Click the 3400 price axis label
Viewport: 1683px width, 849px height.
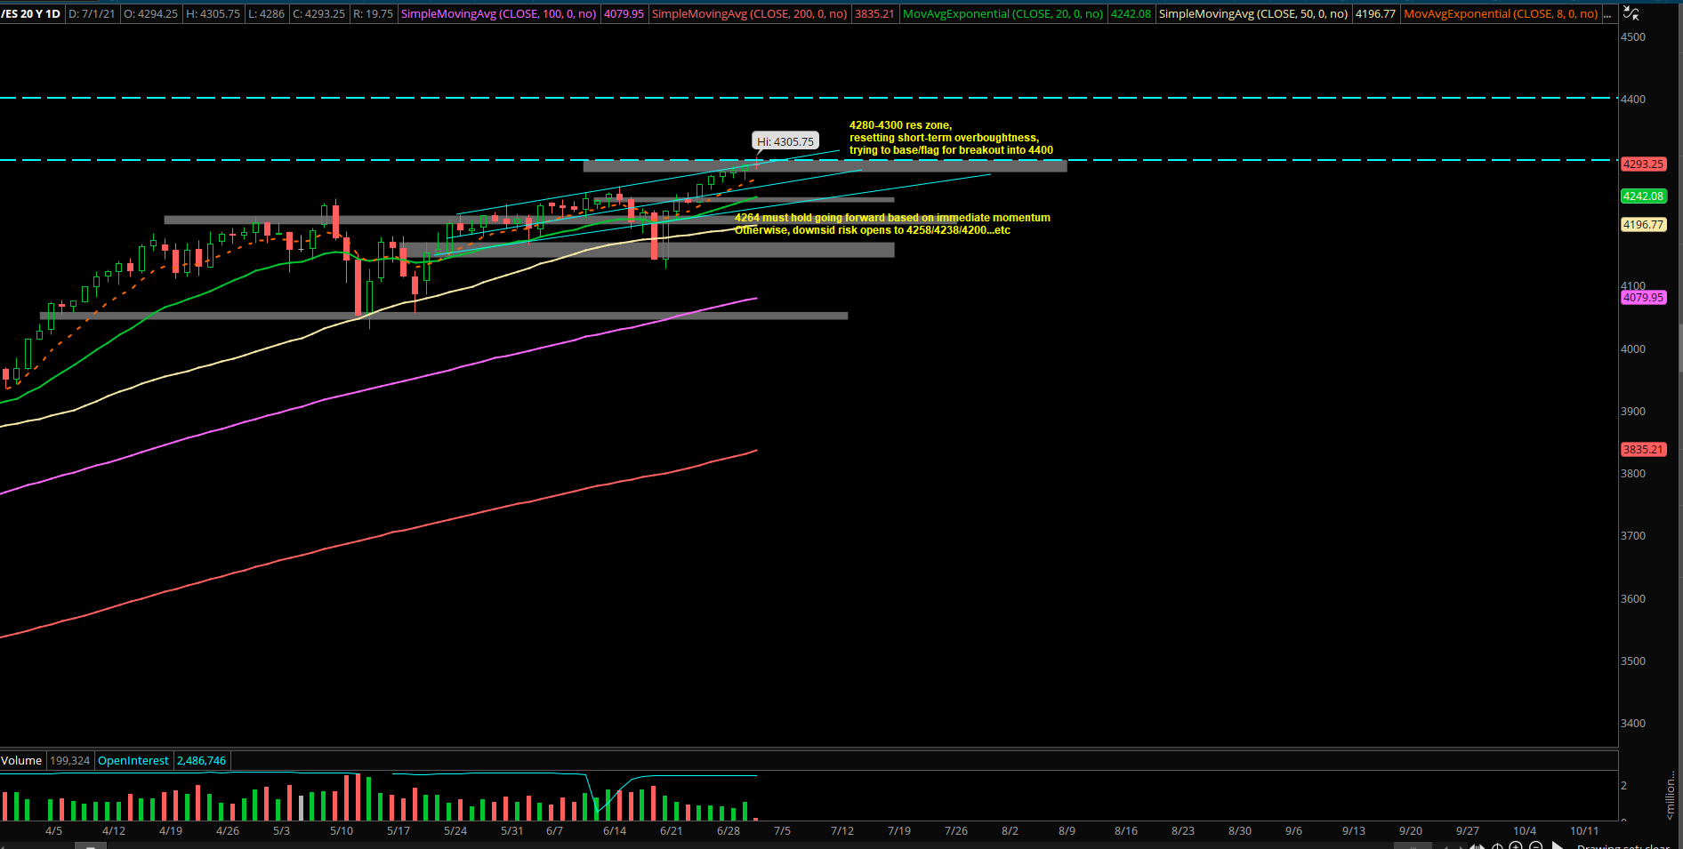[x=1633, y=724]
